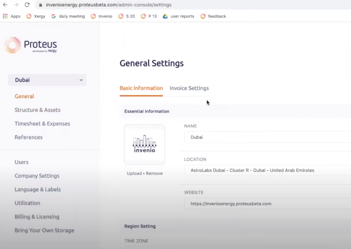This screenshot has height=249, width=351.
Task: Reload the page with the refresh icon
Action: pyautogui.click(x=27, y=5)
